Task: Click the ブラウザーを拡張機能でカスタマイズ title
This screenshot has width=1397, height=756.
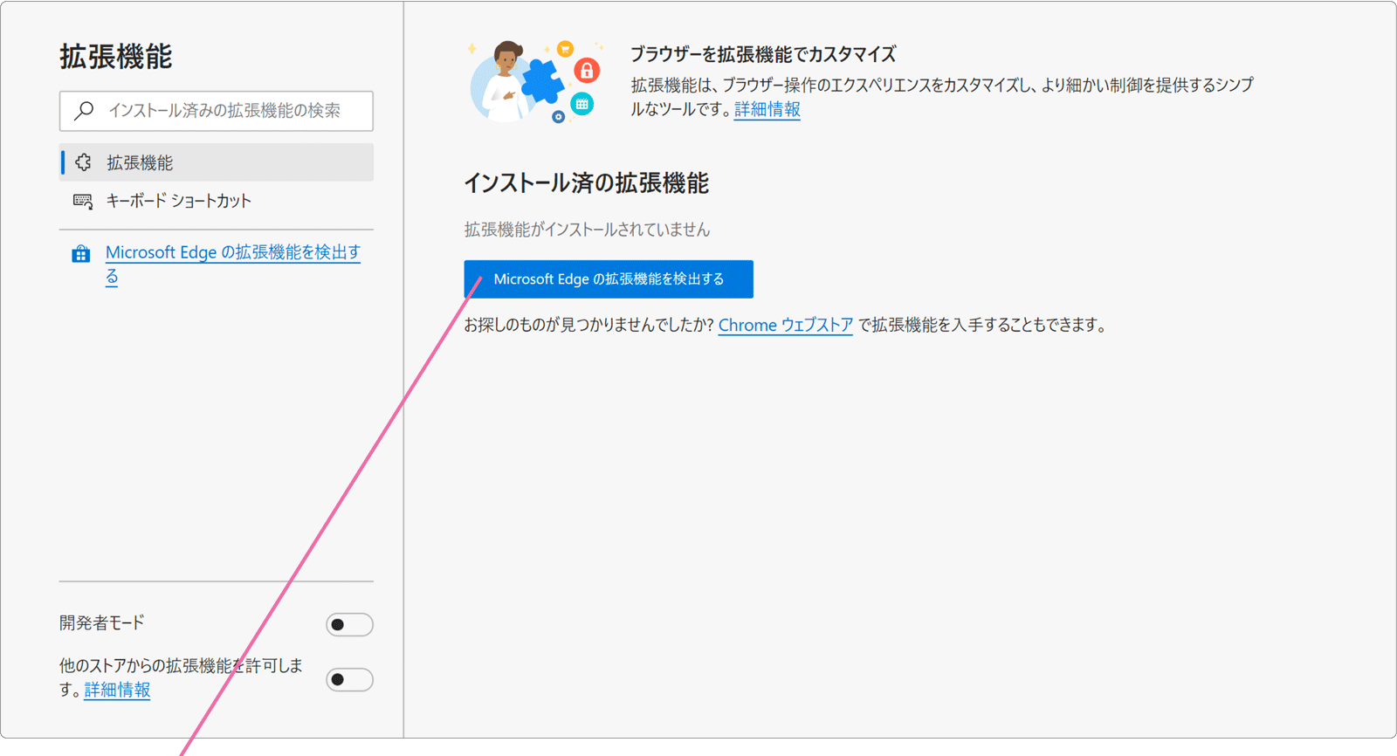Action: pos(763,54)
